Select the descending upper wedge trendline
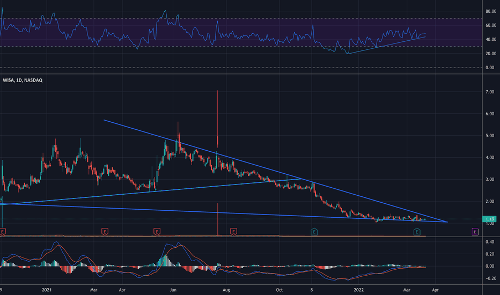Screen dimensions: 500x295 (x=276, y=171)
